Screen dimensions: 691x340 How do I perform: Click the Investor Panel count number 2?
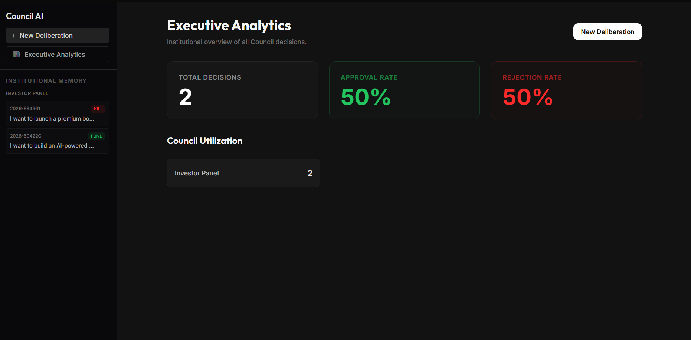point(310,173)
